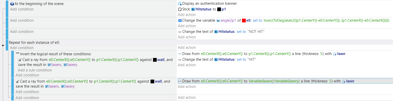Click the Stick behavior action icon
Screen dimensions: 393x101
click(180, 9)
